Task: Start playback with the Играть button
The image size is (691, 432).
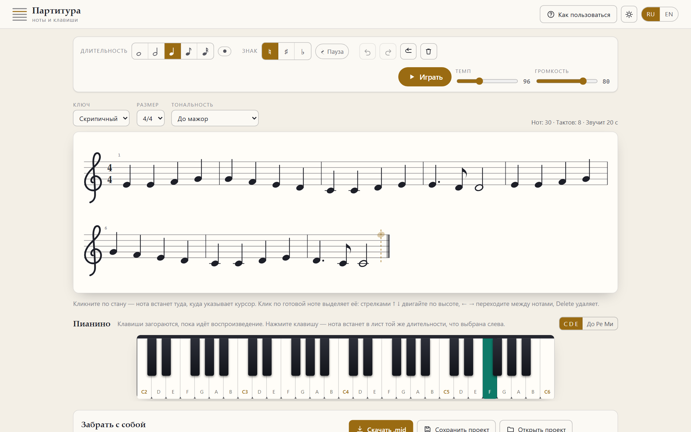Action: coord(425,77)
